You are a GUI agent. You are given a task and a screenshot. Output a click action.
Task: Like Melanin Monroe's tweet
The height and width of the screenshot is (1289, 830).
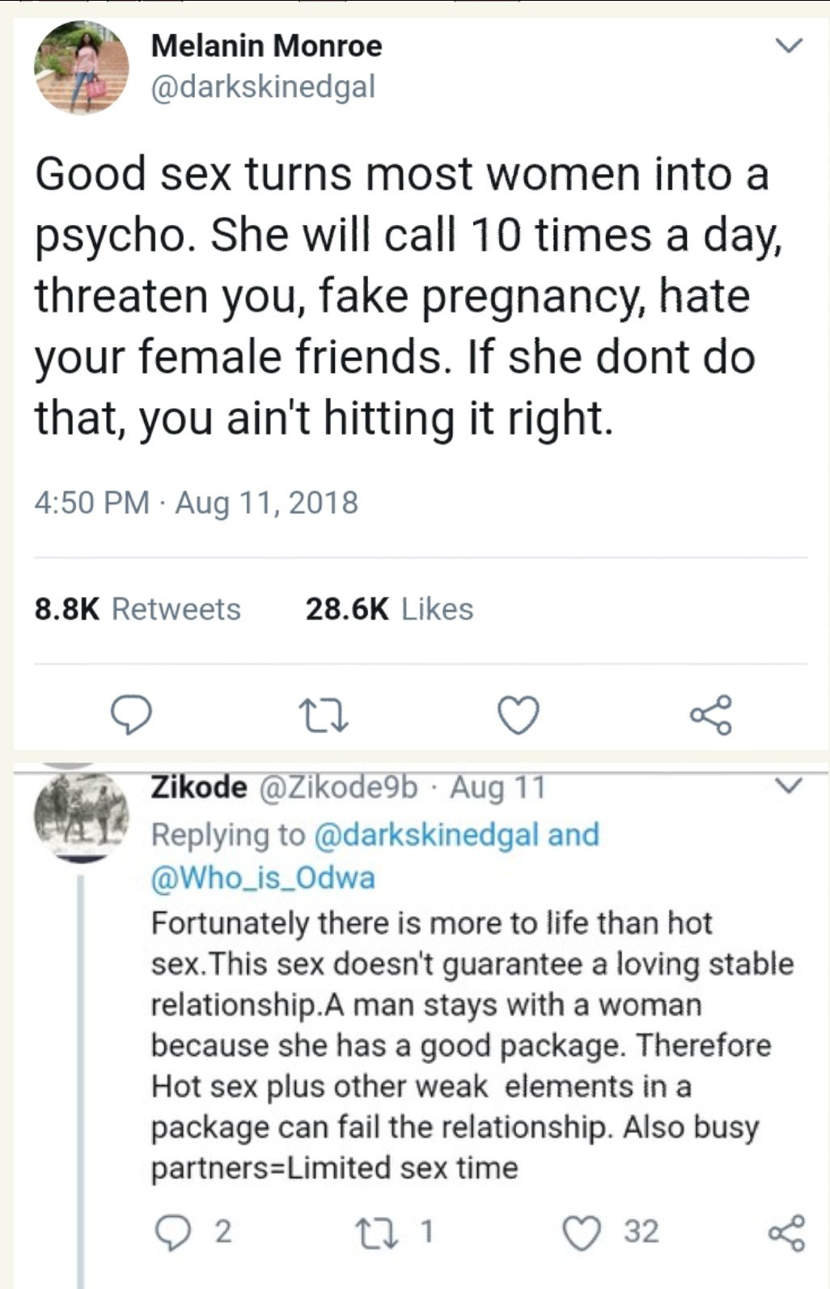[x=517, y=716]
